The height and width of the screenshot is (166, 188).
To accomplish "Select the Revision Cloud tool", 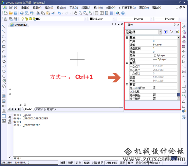I will tap(4, 61).
